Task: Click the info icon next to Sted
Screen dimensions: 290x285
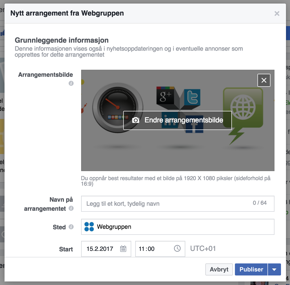Action: click(71, 227)
